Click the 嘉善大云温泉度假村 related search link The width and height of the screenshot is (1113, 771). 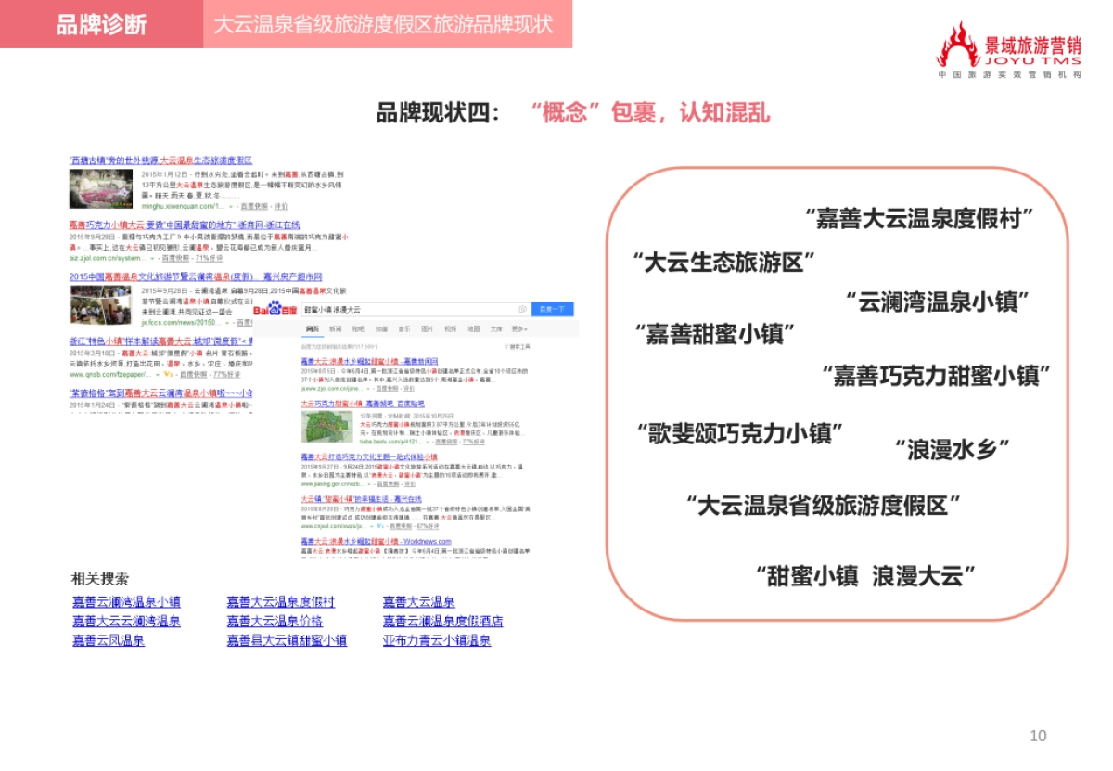[x=278, y=602]
